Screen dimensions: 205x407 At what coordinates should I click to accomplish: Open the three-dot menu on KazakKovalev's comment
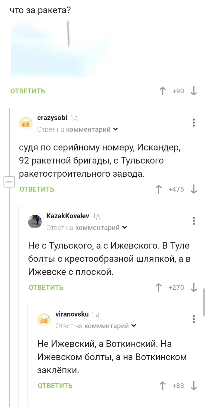(194, 221)
